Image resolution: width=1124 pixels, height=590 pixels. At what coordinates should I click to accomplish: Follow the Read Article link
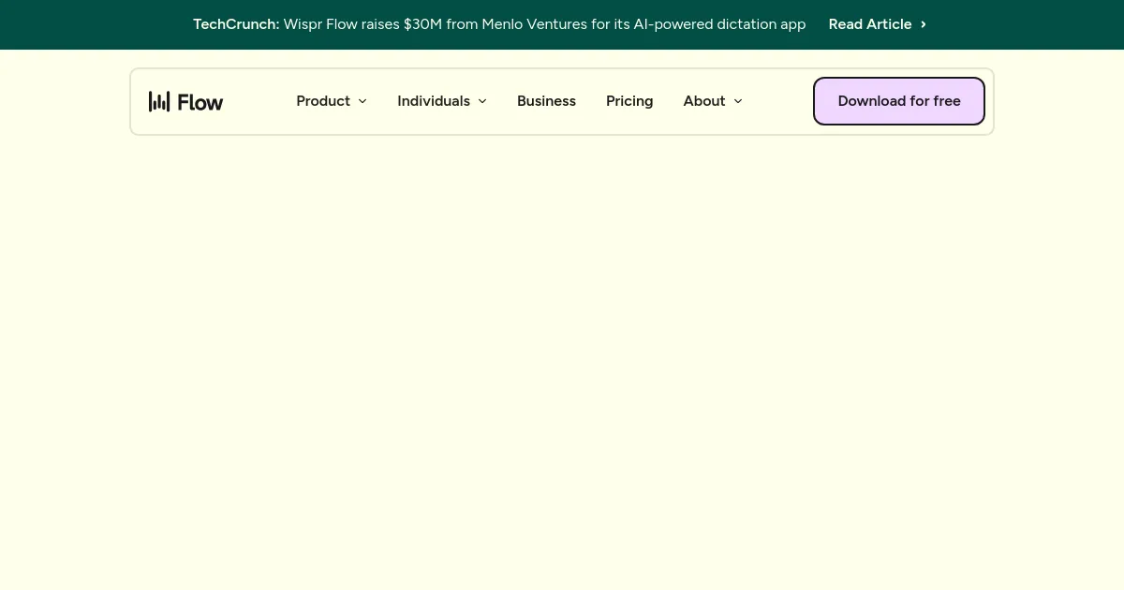point(869,24)
